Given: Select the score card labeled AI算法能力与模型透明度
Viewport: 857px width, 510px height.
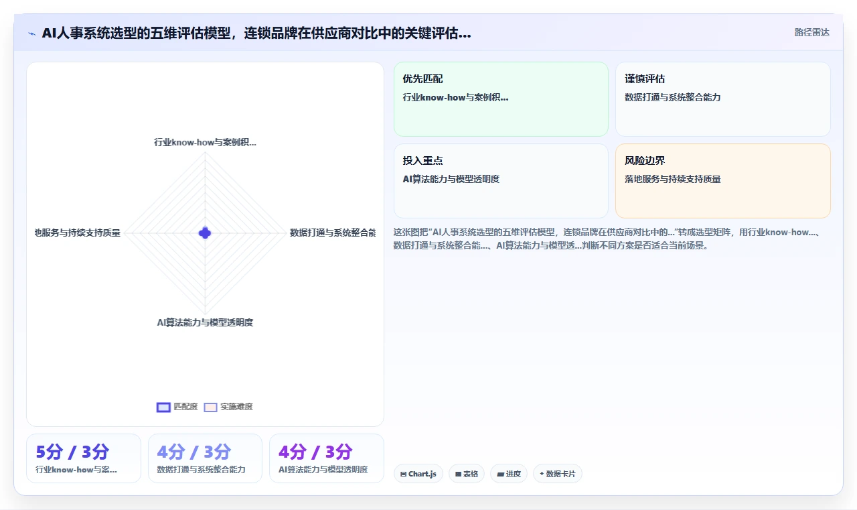Looking at the screenshot, I should pyautogui.click(x=327, y=458).
